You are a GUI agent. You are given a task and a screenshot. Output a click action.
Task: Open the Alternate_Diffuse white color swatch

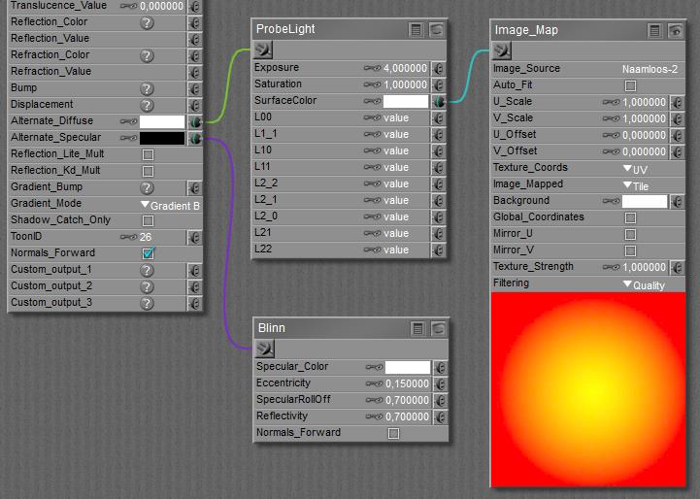tap(162, 121)
